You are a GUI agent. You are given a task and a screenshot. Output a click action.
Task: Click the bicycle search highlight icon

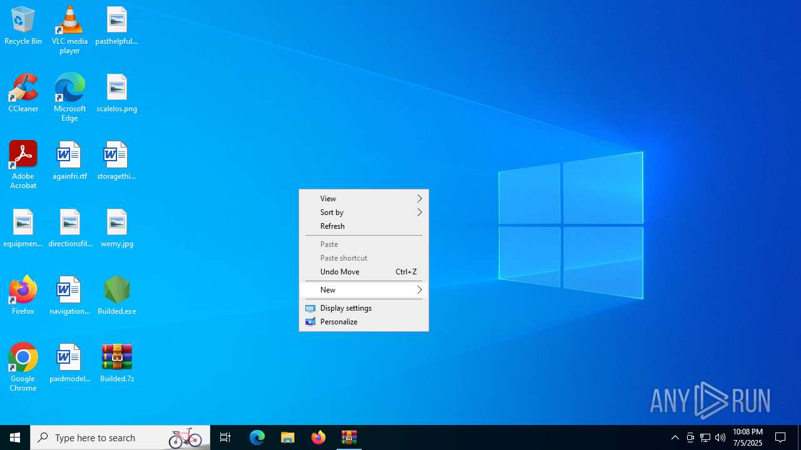[185, 437]
